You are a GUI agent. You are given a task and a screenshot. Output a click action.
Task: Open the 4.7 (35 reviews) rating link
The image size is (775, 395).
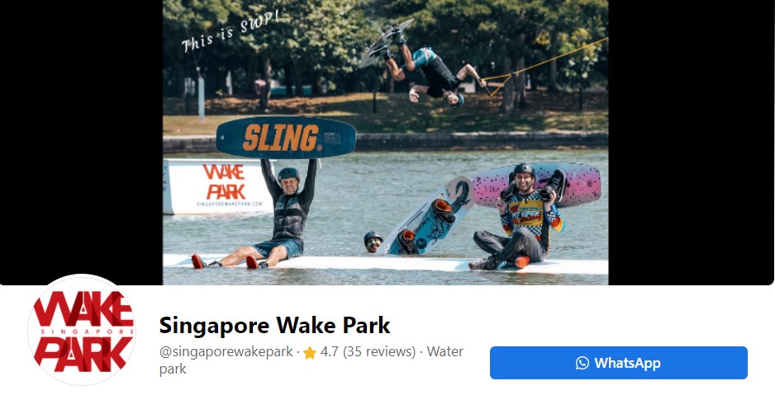pyautogui.click(x=368, y=352)
